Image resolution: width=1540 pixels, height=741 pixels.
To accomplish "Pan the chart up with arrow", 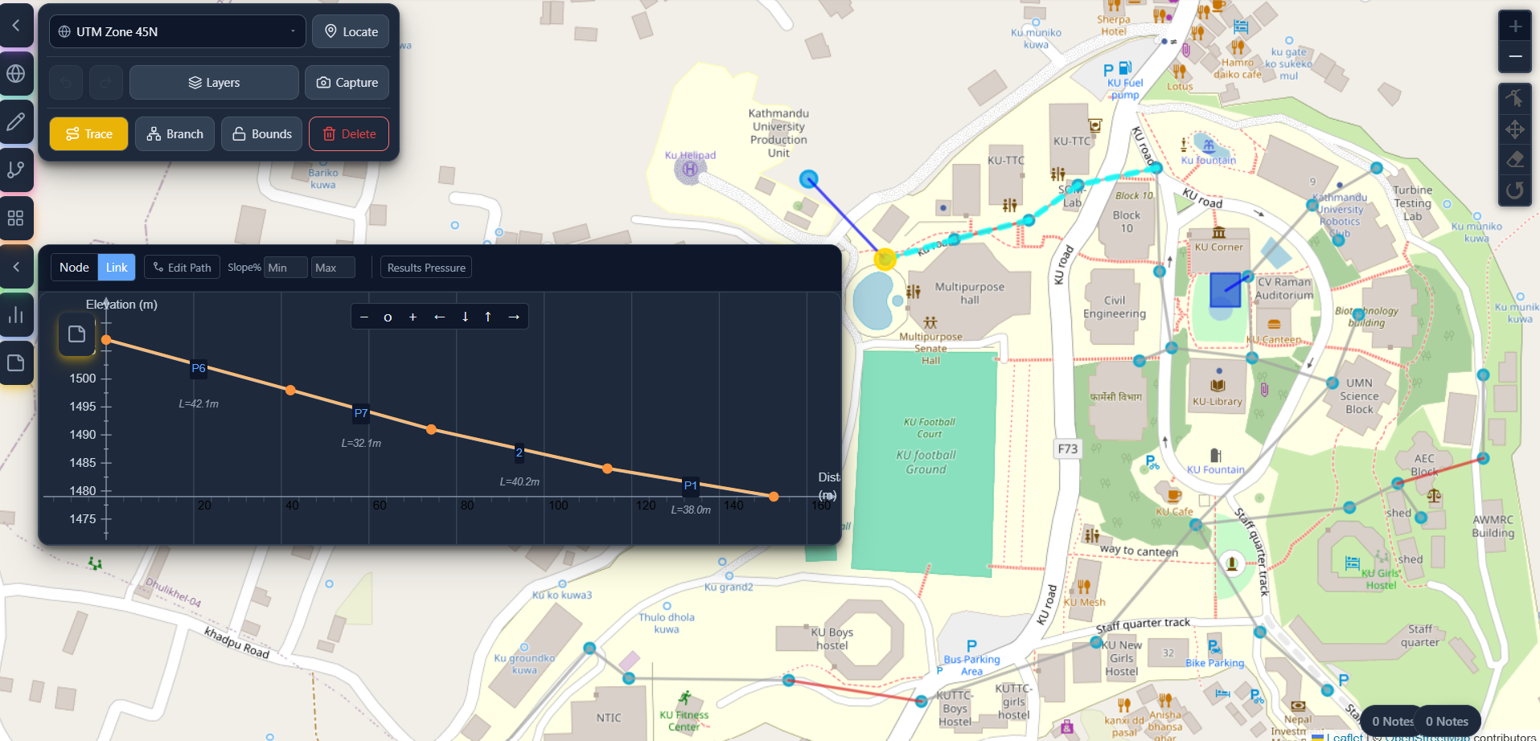I will (488, 317).
